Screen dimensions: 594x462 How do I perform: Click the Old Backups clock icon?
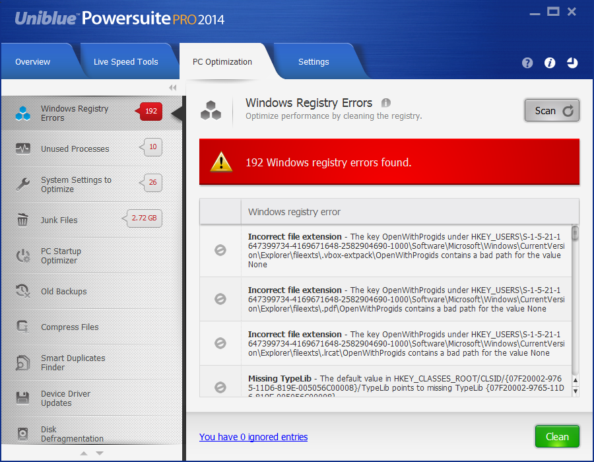click(x=22, y=291)
